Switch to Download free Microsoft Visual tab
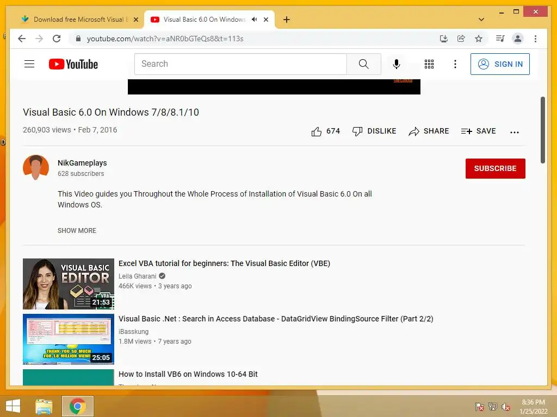The image size is (557, 417). pyautogui.click(x=75, y=20)
